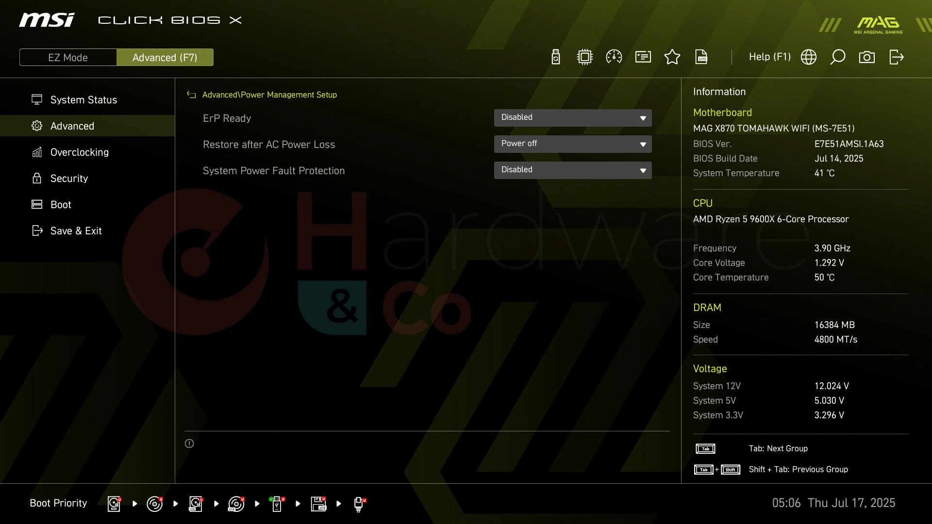
Task: Open the LOG file icon
Action: click(701, 57)
